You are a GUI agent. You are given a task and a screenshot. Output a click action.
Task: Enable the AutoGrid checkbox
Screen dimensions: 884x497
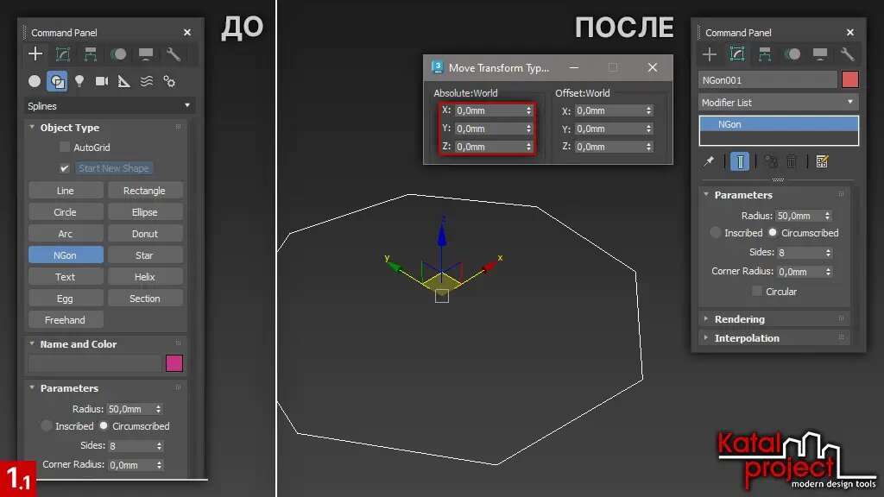(65, 145)
